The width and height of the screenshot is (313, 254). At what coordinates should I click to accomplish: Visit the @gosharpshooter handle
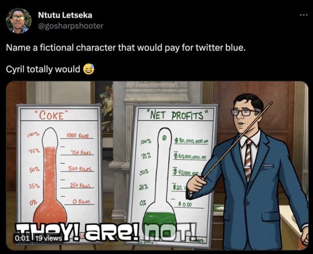[x=70, y=26]
